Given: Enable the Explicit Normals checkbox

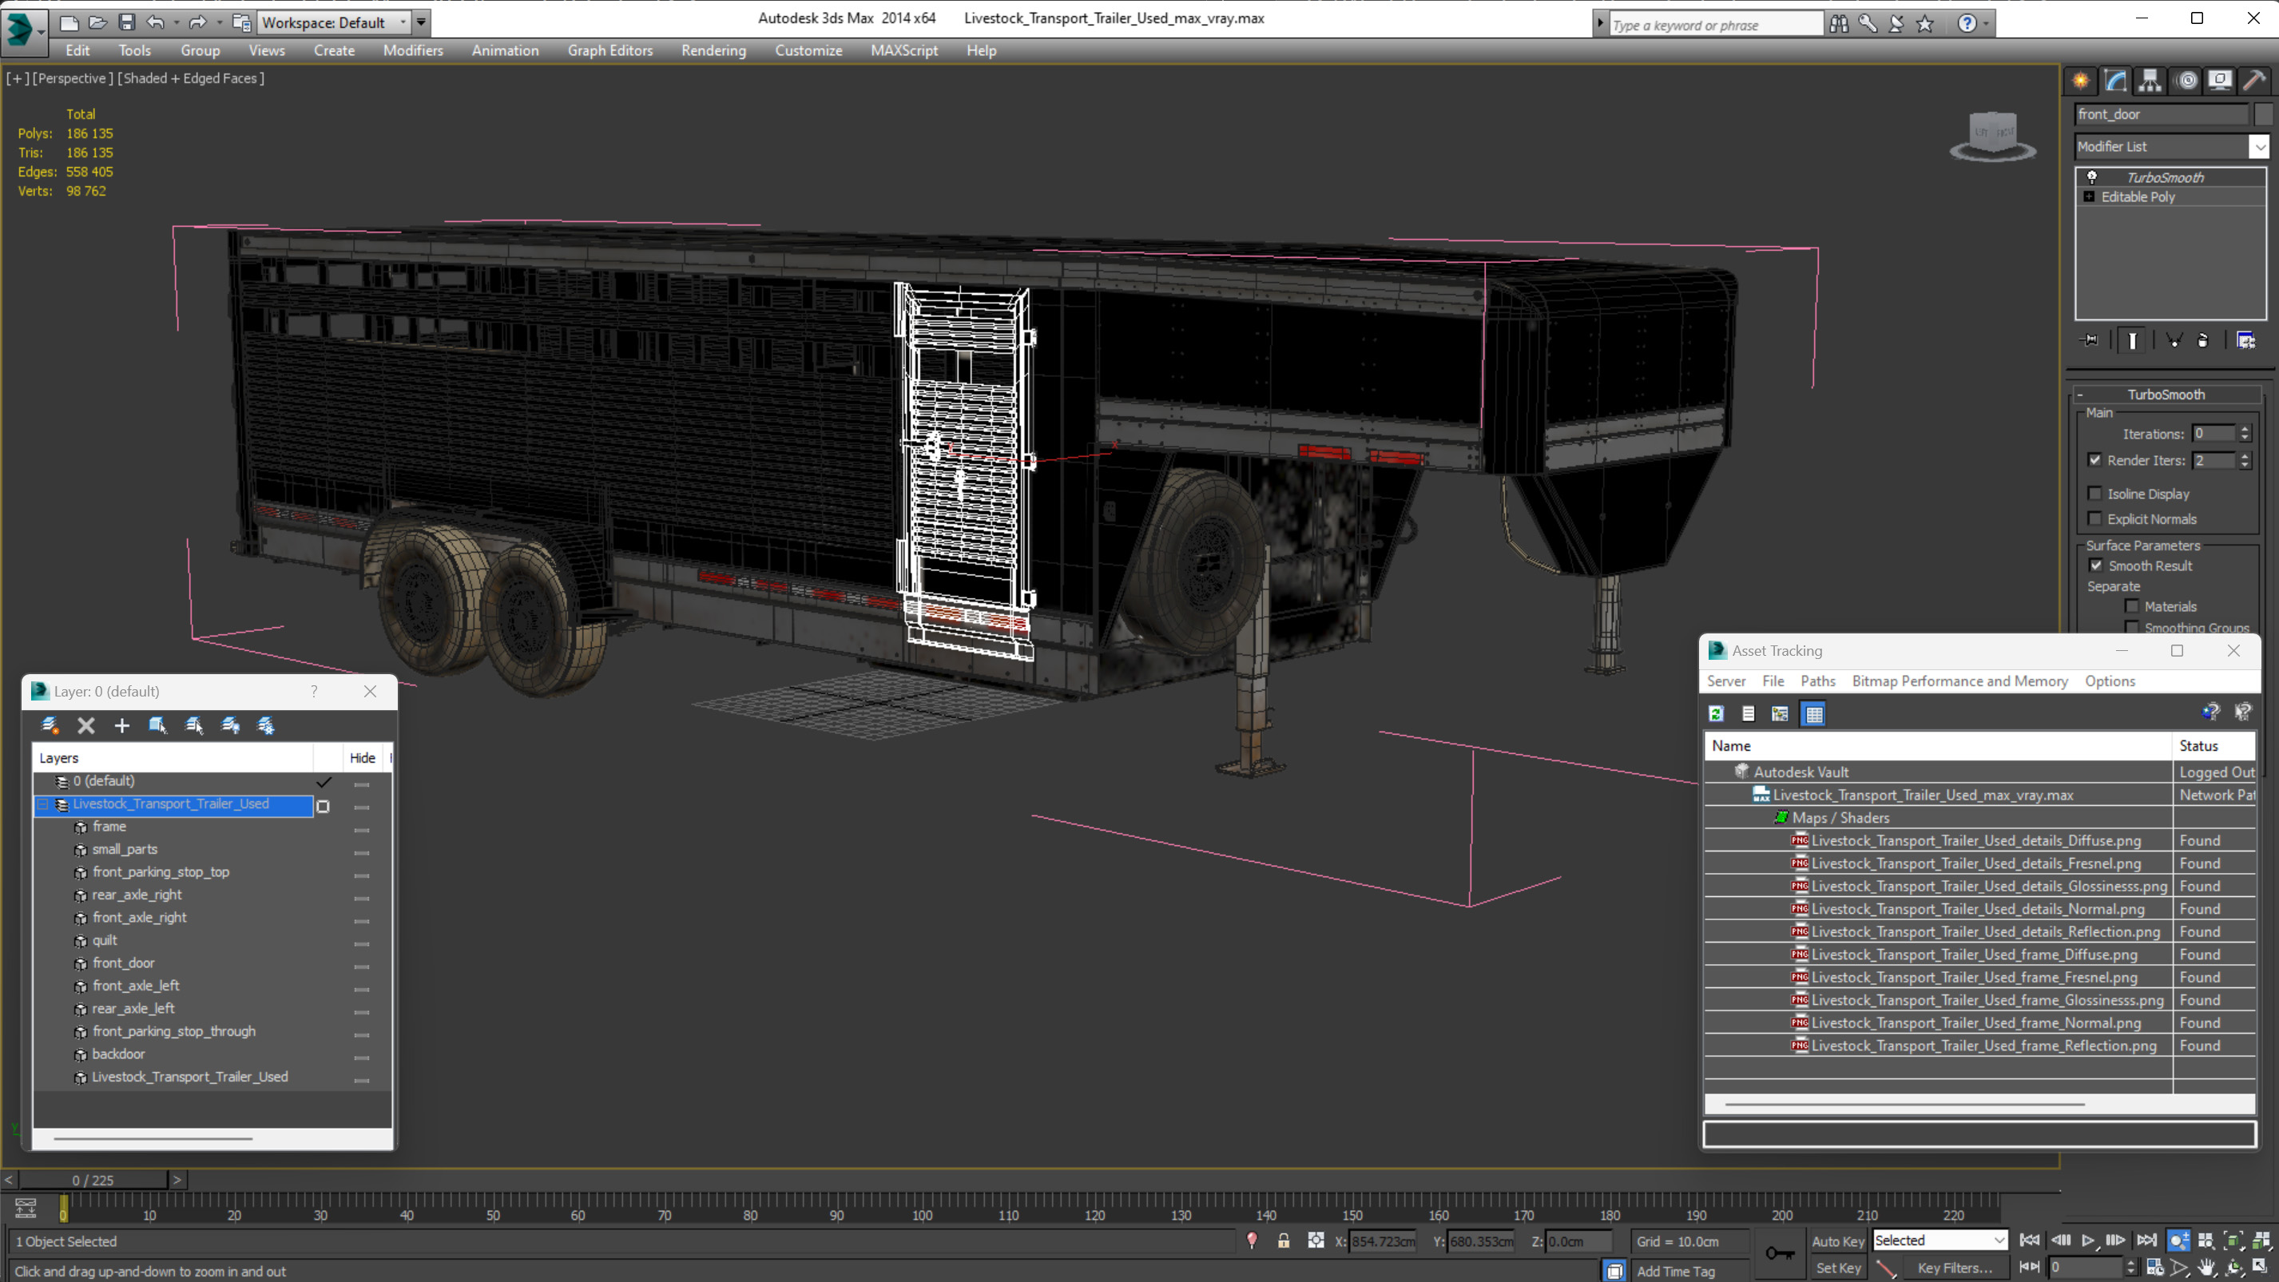Looking at the screenshot, I should coord(2095,518).
